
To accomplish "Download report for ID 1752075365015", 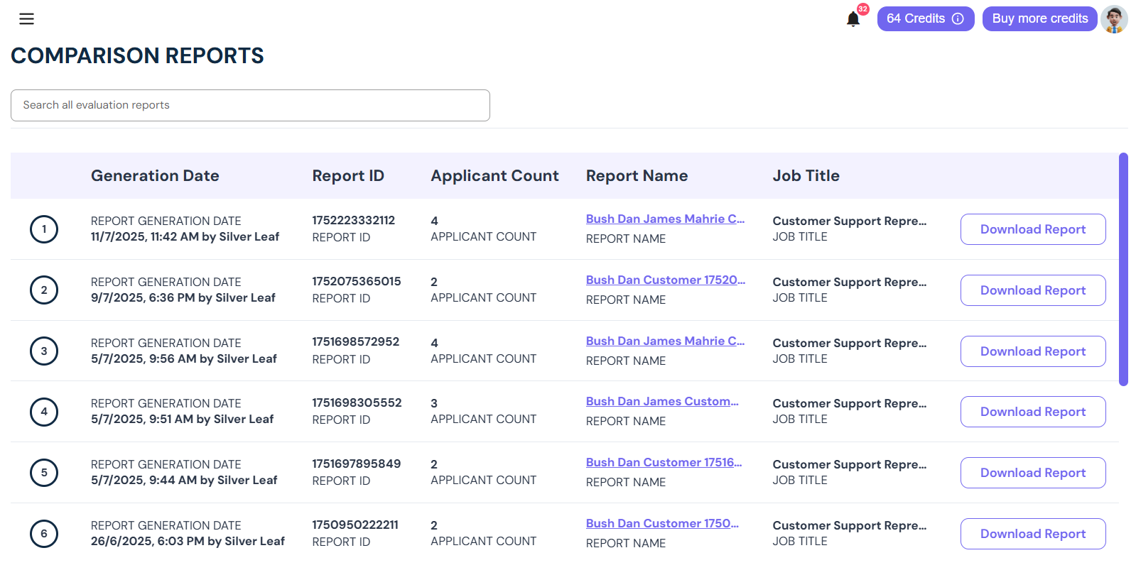I will coord(1033,290).
